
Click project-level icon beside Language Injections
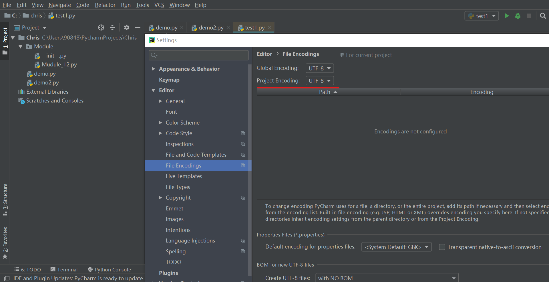243,240
